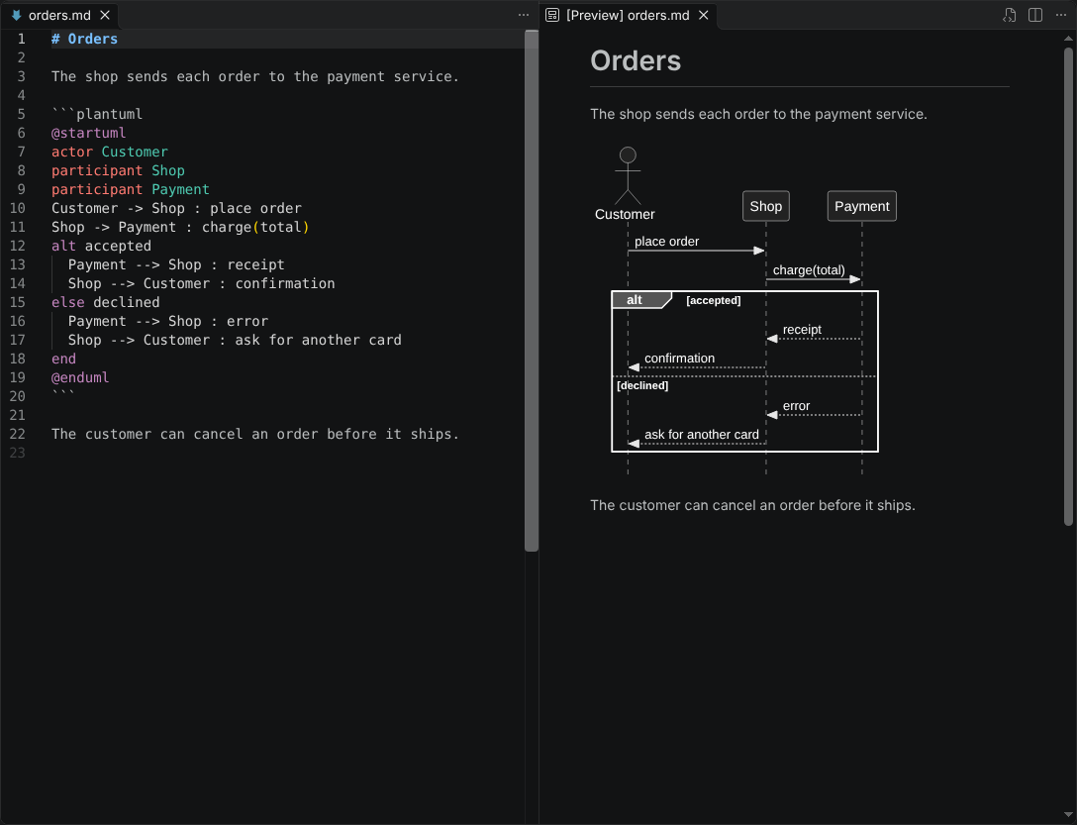Screen dimensions: 1077x825
Task: Click the 'participant Payment' code line
Action: (131, 190)
